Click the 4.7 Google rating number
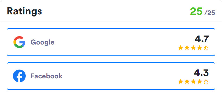 (x=202, y=39)
